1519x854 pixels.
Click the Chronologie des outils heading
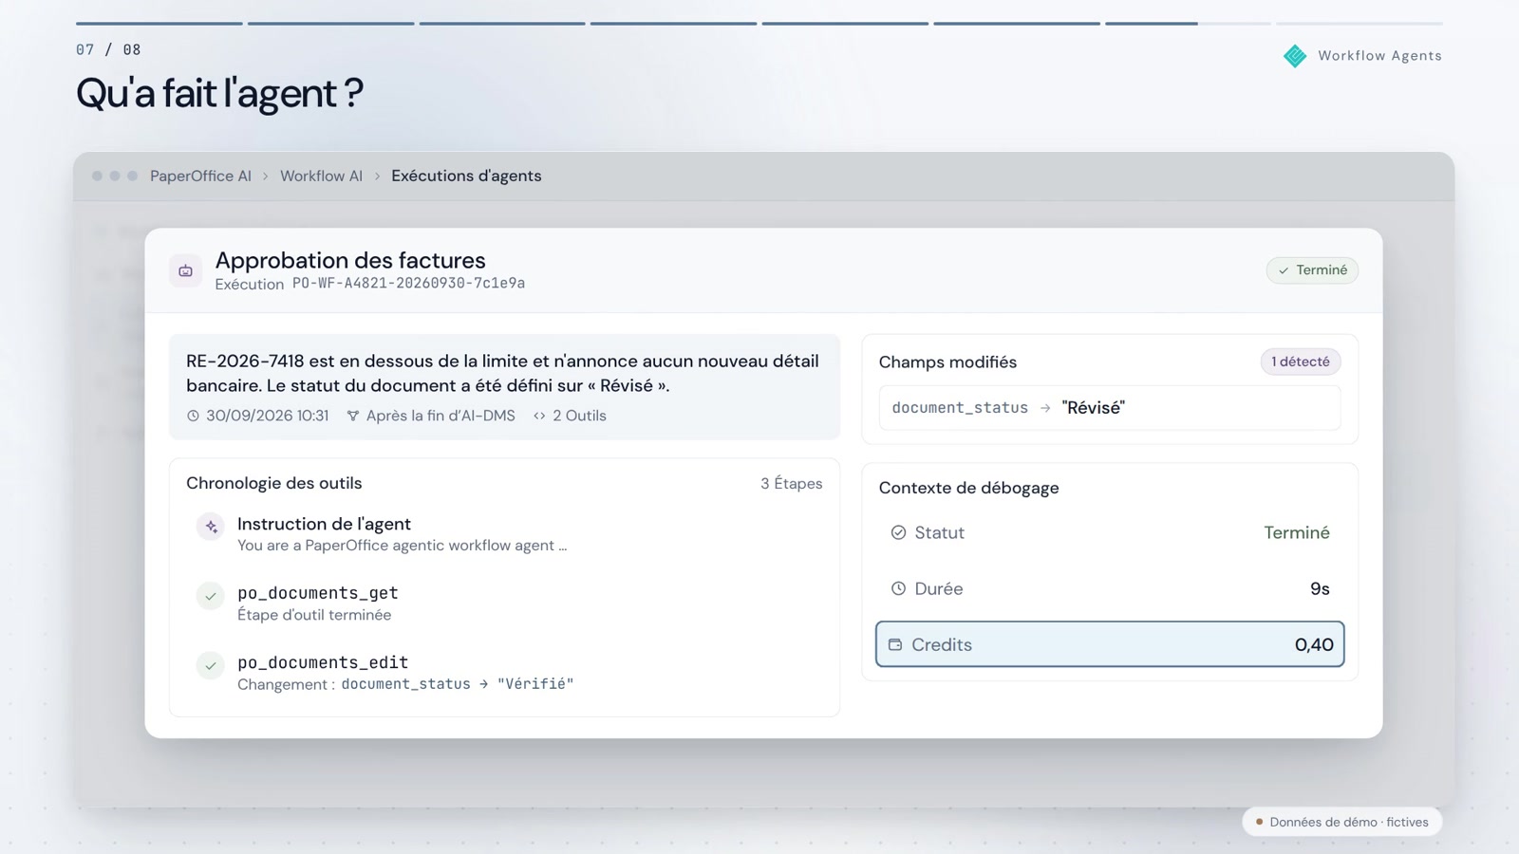274,483
